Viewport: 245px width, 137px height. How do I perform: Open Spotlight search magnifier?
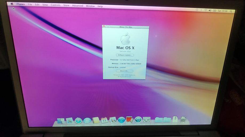tap(231, 11)
